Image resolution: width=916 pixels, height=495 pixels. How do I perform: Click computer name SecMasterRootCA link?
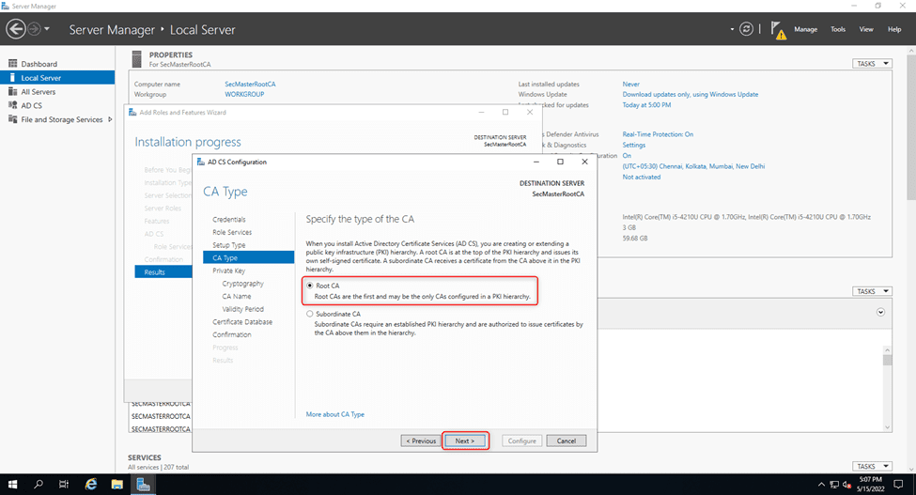click(x=250, y=84)
